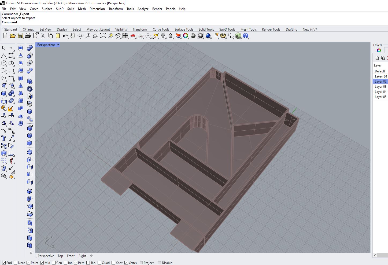Switch to the Front viewport tab
Image resolution: width=388 pixels, height=265 pixels.
coord(71,256)
